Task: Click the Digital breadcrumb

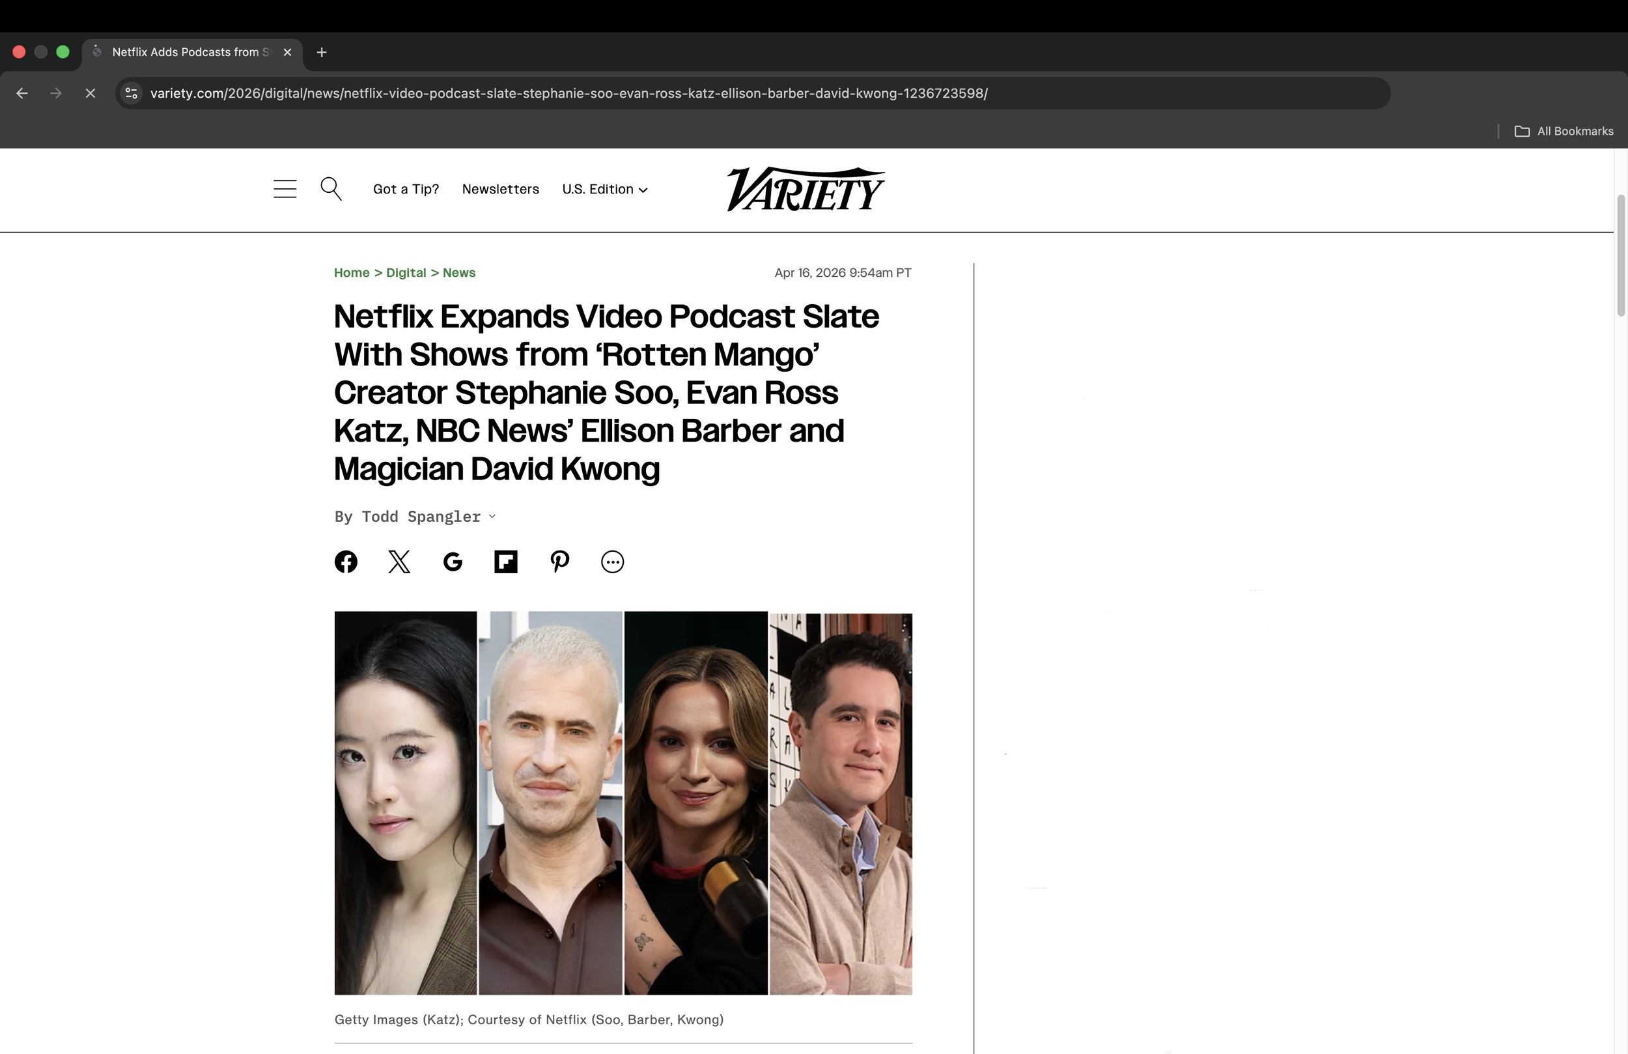Action: [x=406, y=273]
